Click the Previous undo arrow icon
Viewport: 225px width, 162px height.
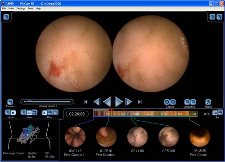pyautogui.click(x=10, y=102)
